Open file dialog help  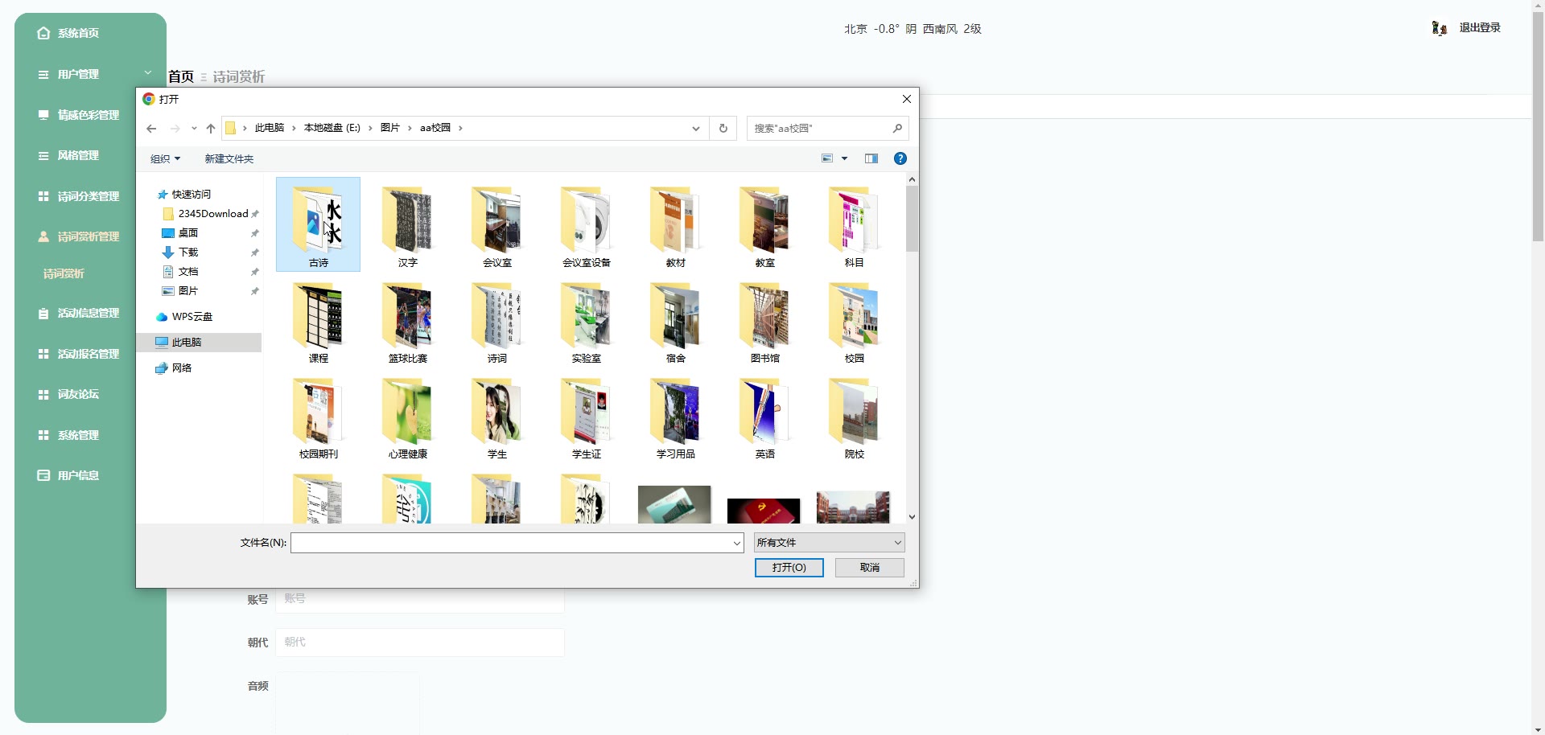pyautogui.click(x=900, y=158)
